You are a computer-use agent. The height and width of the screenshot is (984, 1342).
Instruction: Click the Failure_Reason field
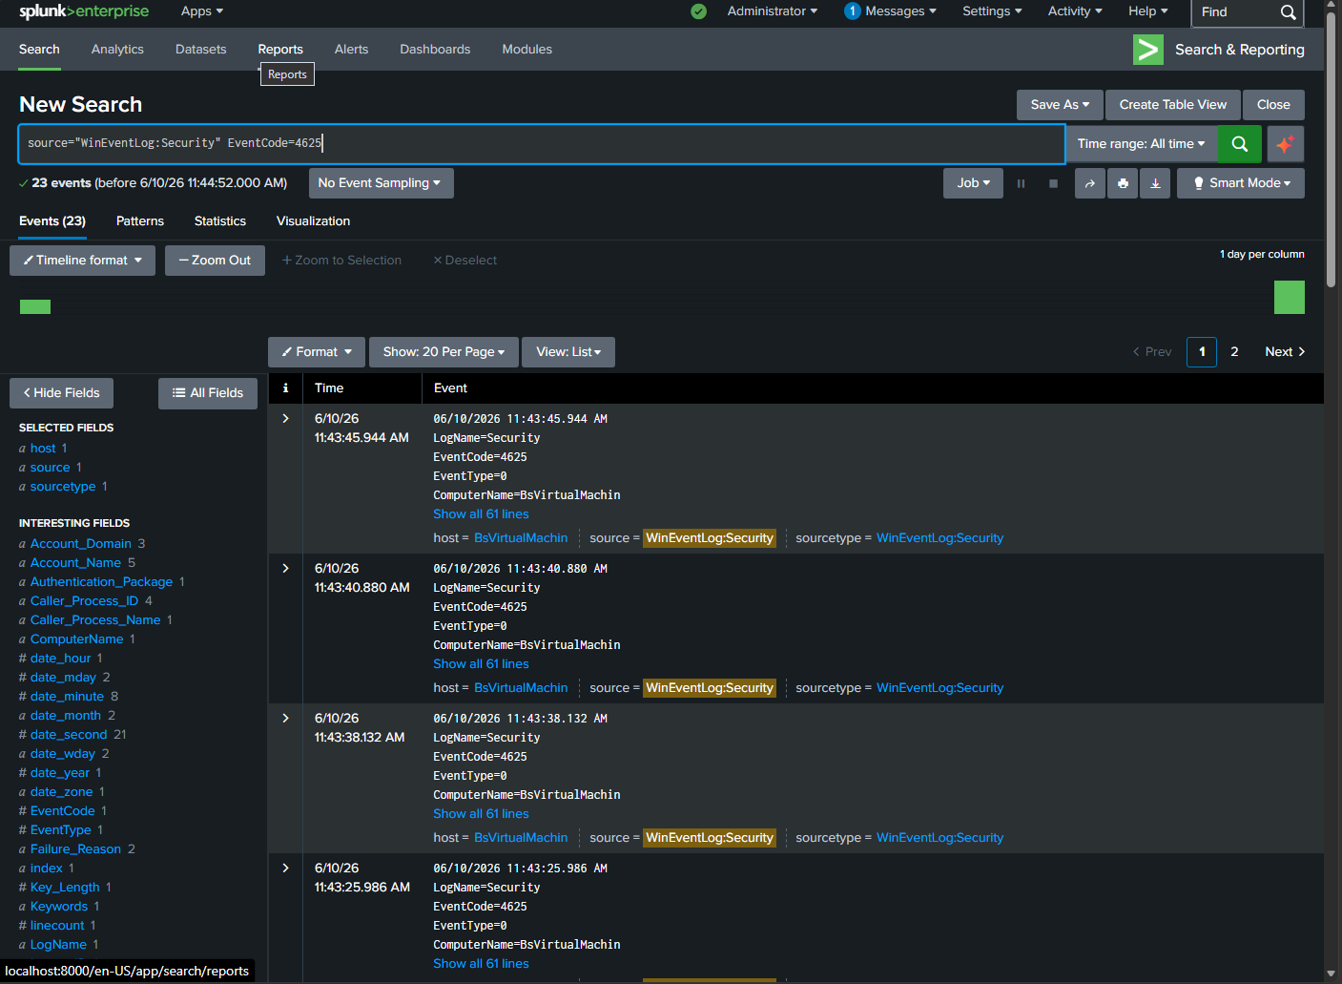point(75,849)
